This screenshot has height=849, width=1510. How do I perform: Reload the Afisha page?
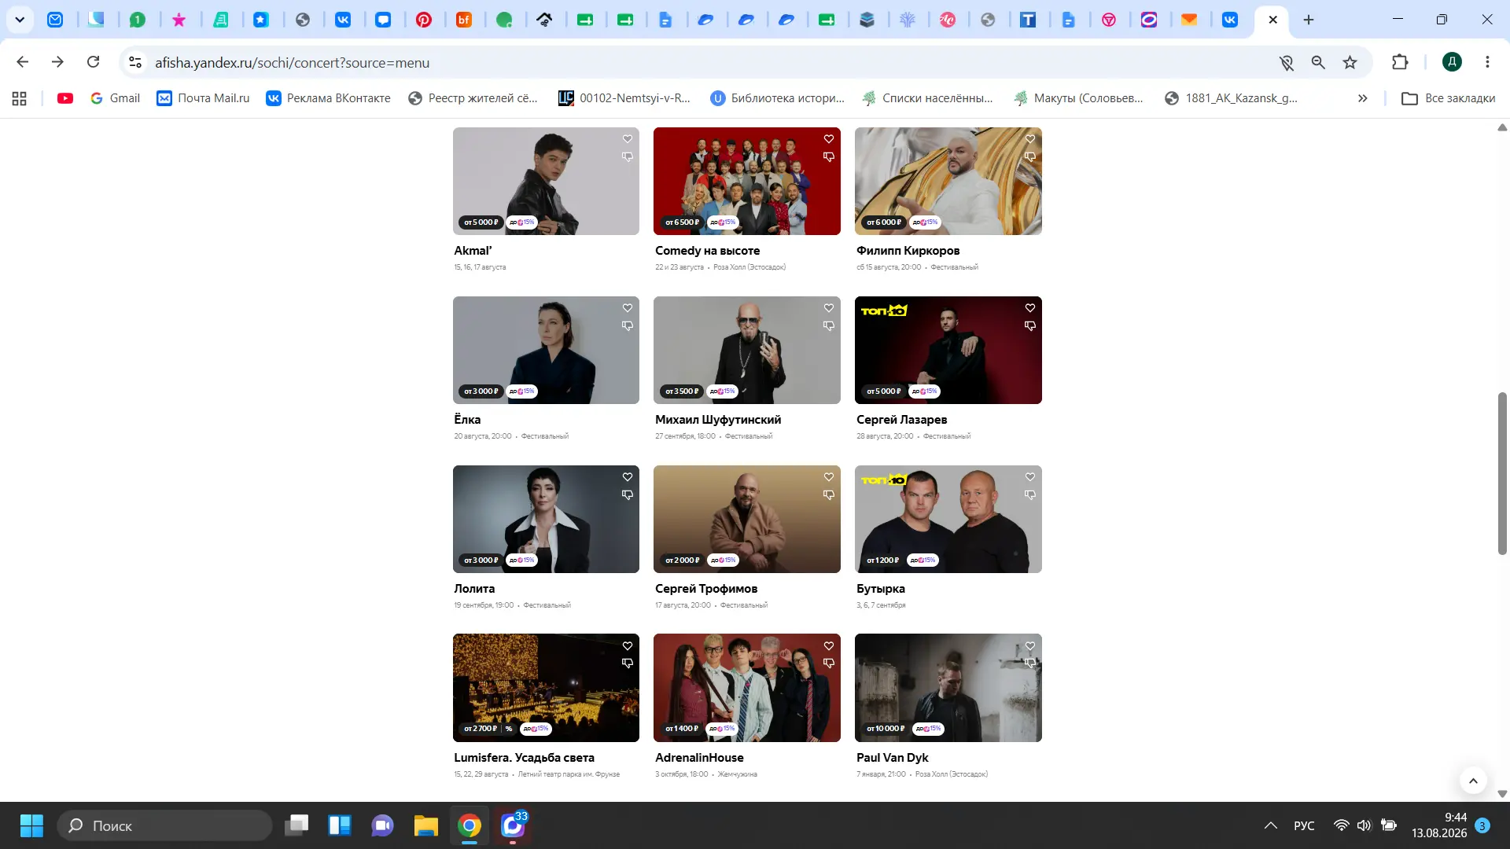tap(93, 62)
